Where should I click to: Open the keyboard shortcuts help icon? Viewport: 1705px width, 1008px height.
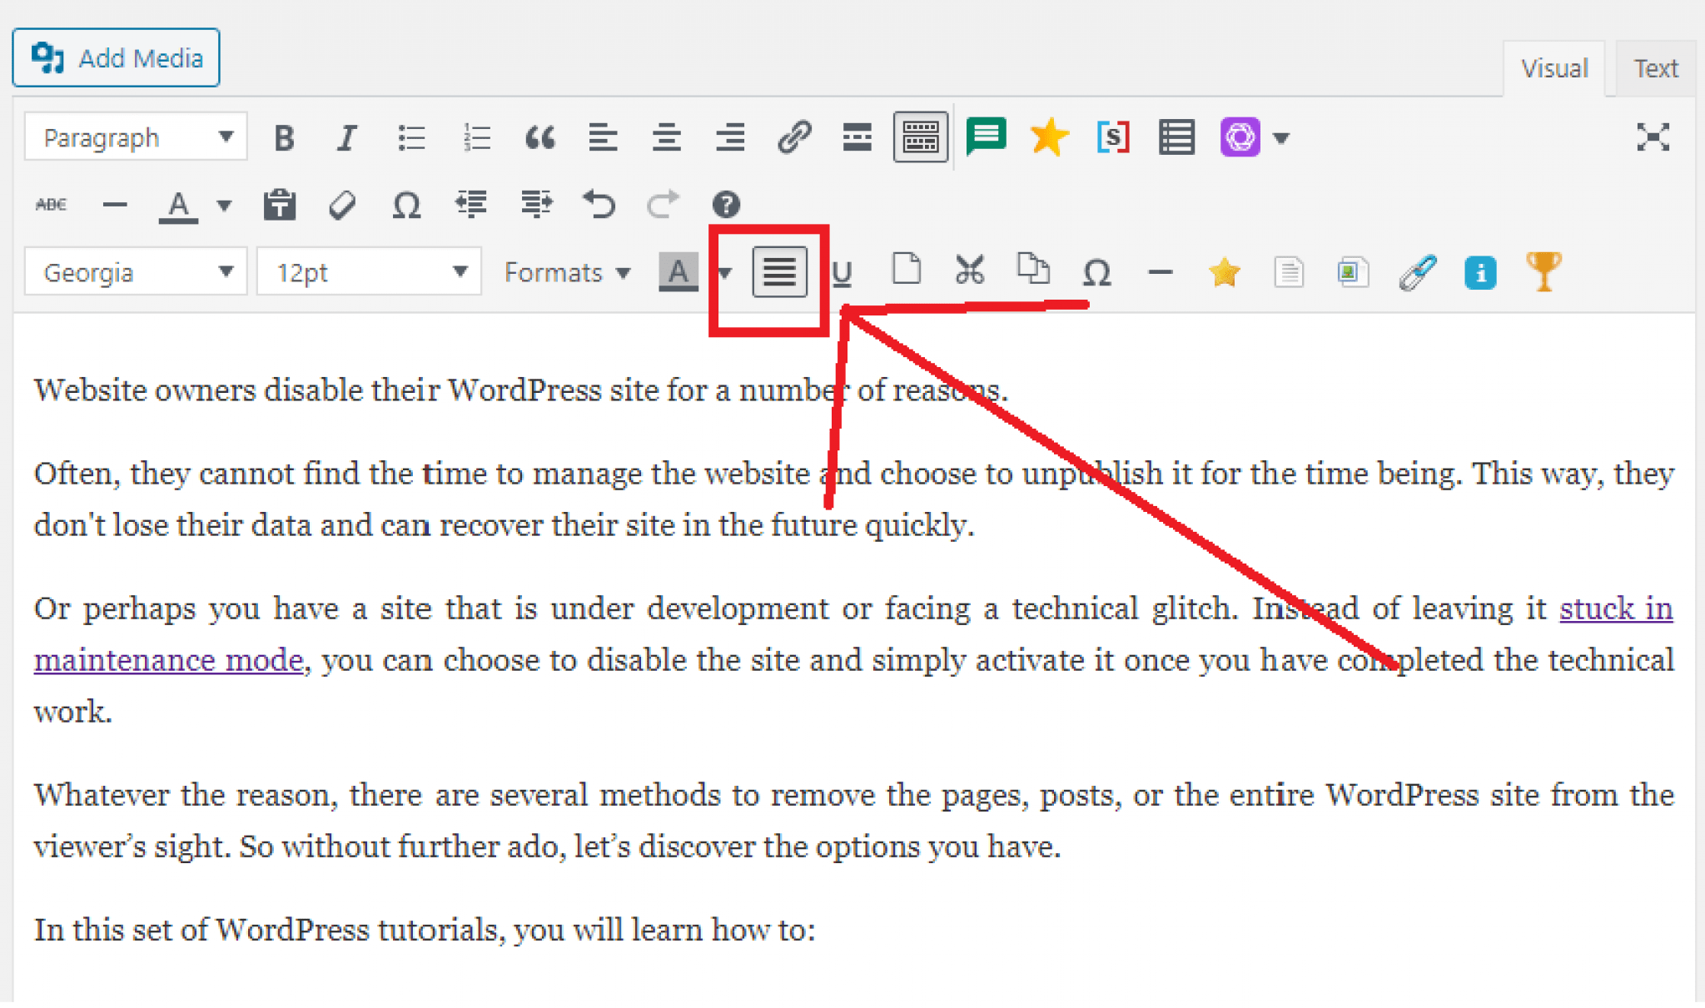tap(726, 204)
